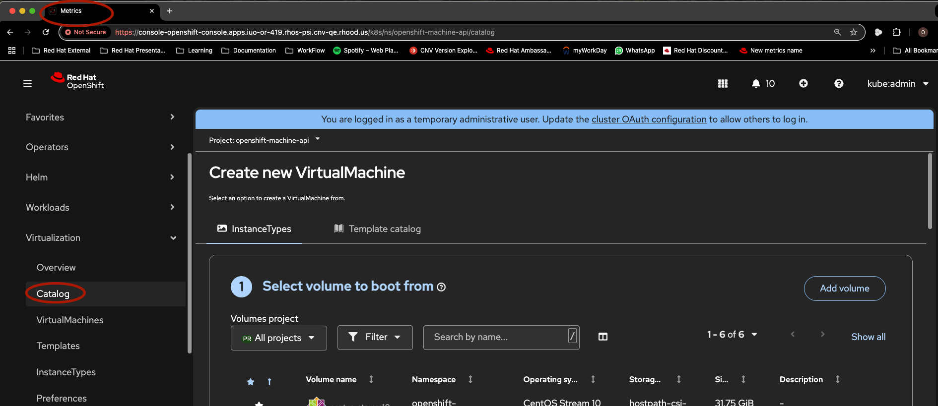Switch to the Template catalog tab
The width and height of the screenshot is (938, 406).
[377, 229]
